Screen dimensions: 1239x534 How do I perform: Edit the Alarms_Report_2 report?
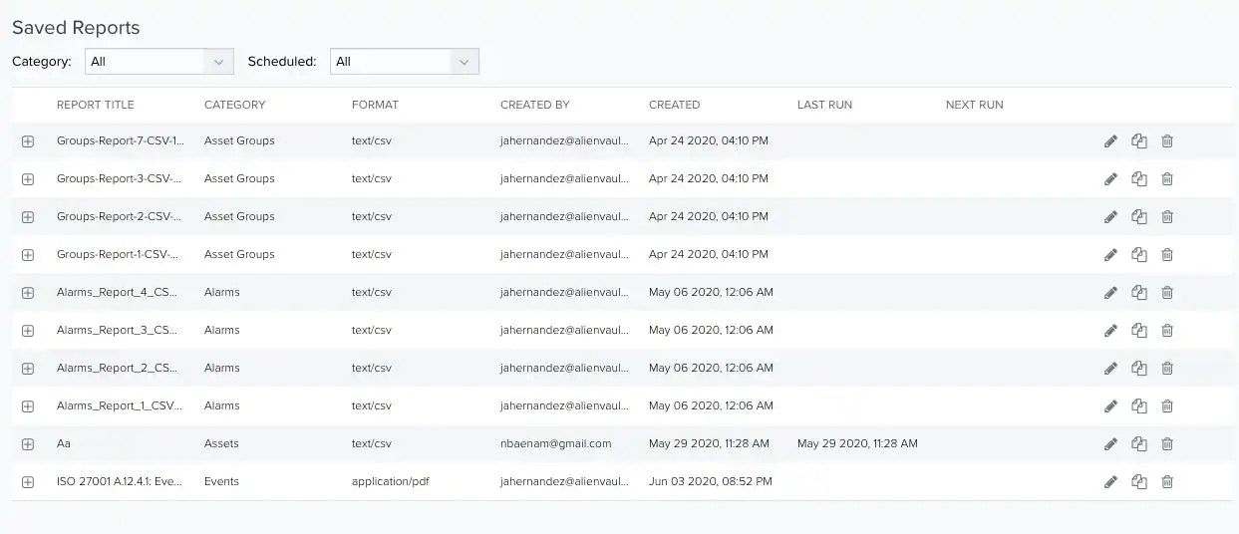click(x=1110, y=369)
